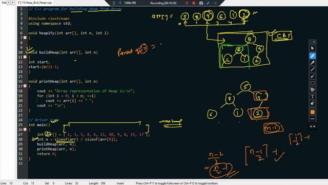Image resolution: width=328 pixels, height=185 pixels.
Task: Click the 'Length: 556' status bar entry
Action: (97, 183)
